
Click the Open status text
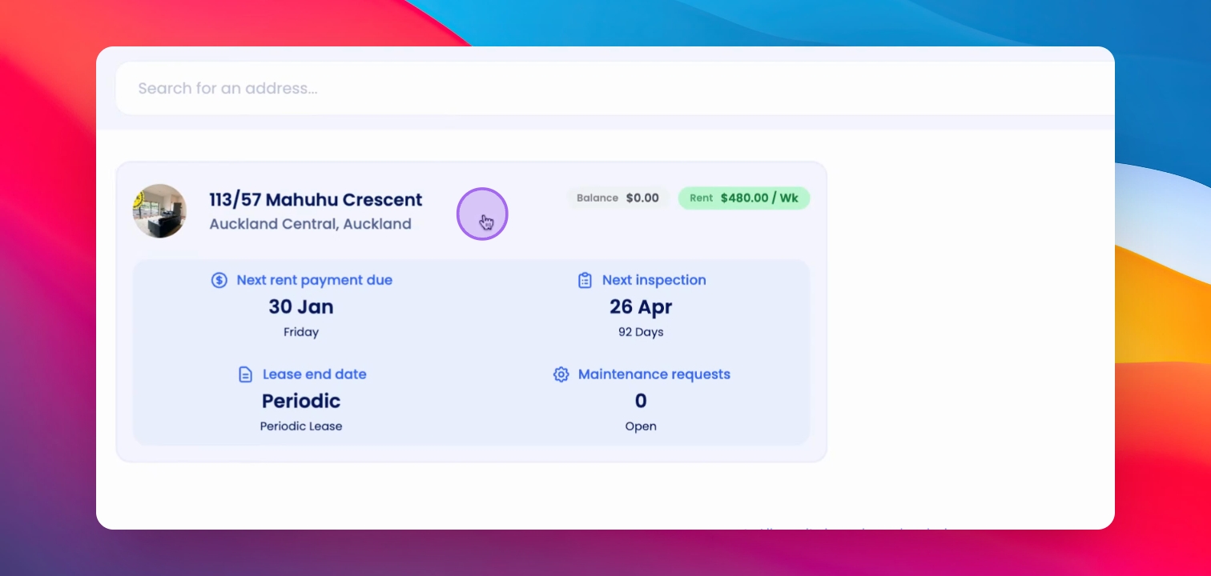pyautogui.click(x=641, y=426)
